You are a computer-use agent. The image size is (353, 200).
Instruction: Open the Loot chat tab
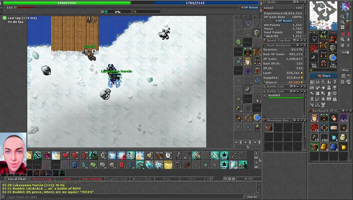[x=67, y=179]
